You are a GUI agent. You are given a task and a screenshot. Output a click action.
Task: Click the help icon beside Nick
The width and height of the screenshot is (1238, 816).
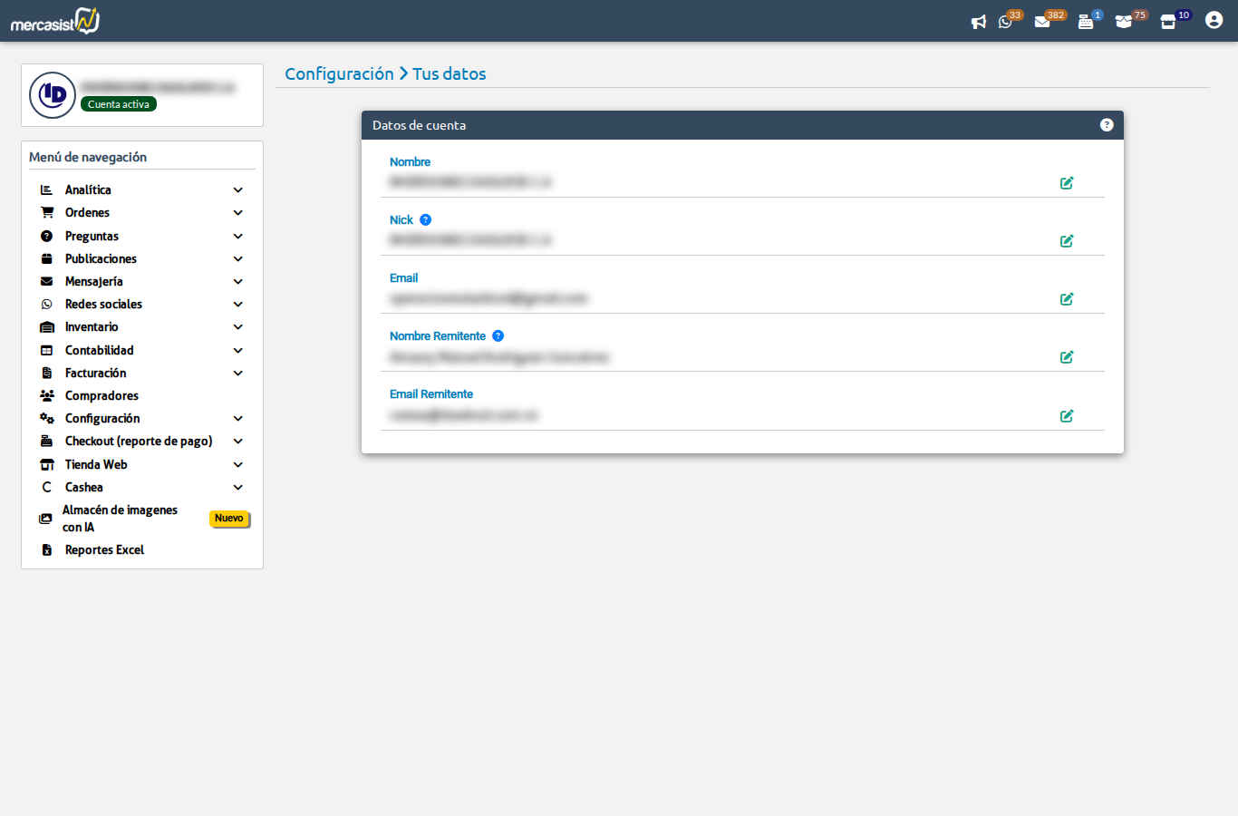point(425,220)
